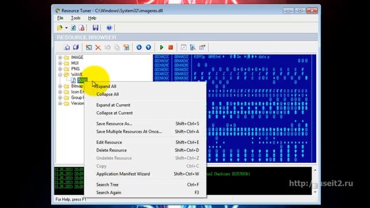Viewport: 370px width, 208px height.
Task: Click the blue Help question mark icon
Action: [x=109, y=28]
